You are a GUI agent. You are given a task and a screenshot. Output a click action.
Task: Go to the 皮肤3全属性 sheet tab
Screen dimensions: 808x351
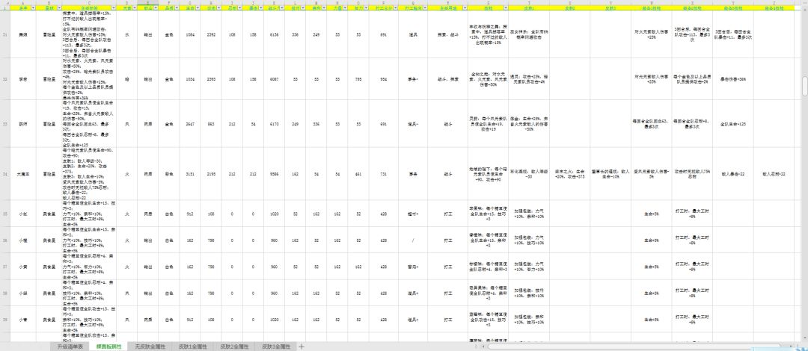pyautogui.click(x=275, y=347)
